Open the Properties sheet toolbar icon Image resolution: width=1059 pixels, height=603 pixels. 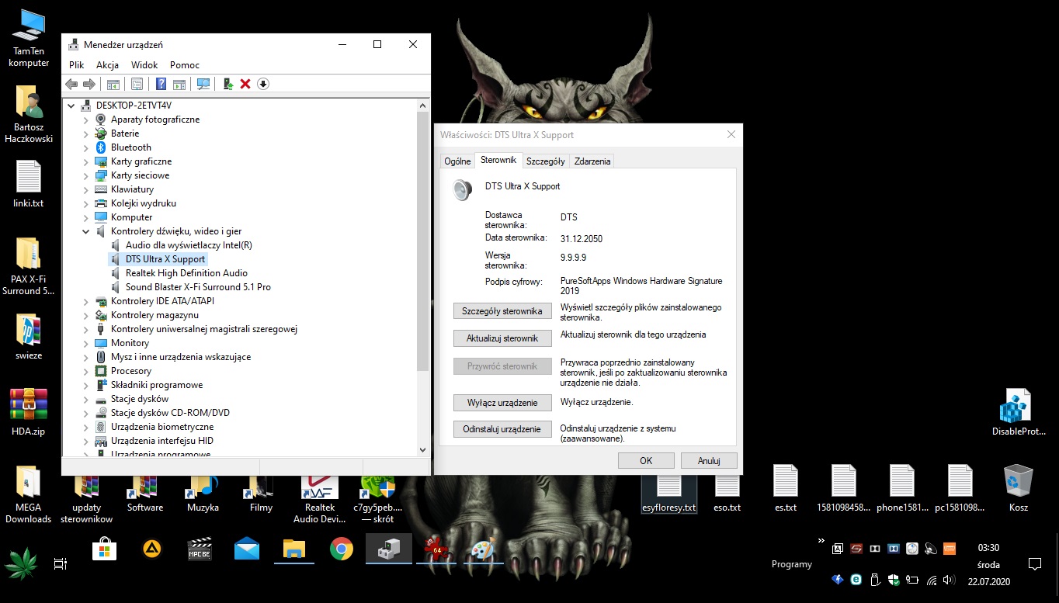137,84
